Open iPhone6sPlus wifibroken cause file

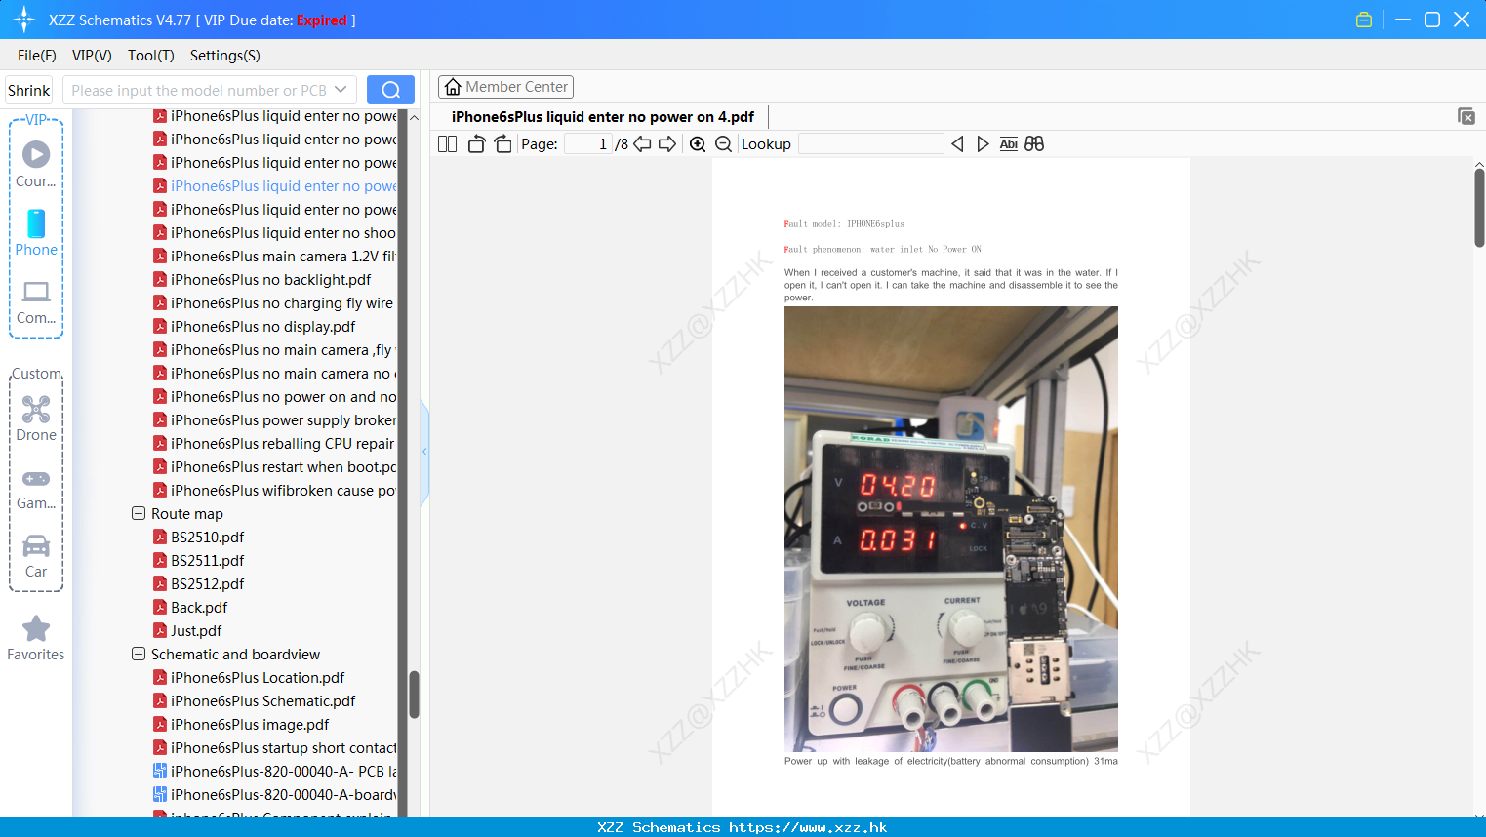point(274,491)
